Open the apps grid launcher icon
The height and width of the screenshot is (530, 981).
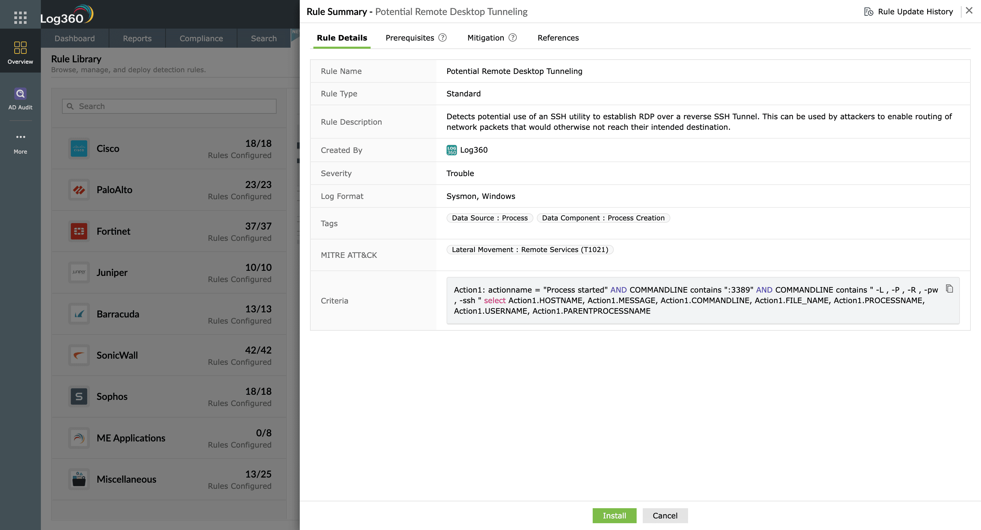[20, 17]
